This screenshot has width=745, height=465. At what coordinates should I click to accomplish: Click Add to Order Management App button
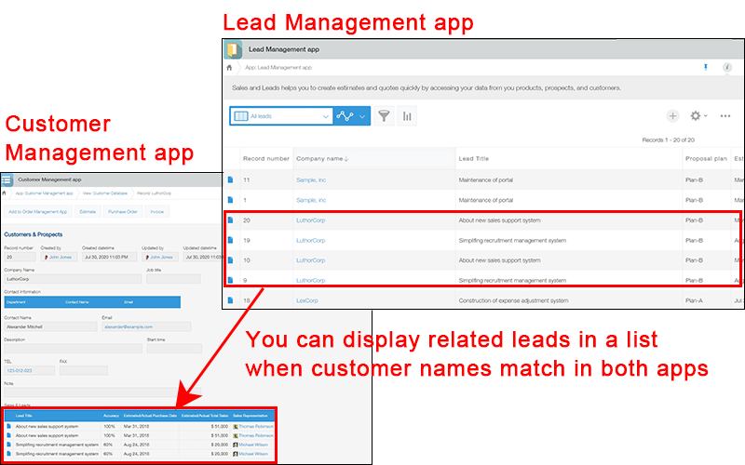(x=37, y=212)
